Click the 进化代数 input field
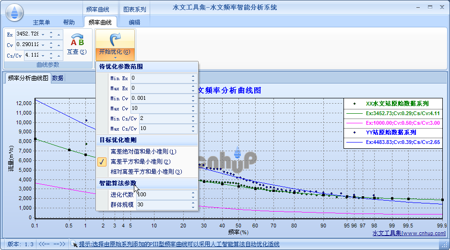 coord(163,195)
